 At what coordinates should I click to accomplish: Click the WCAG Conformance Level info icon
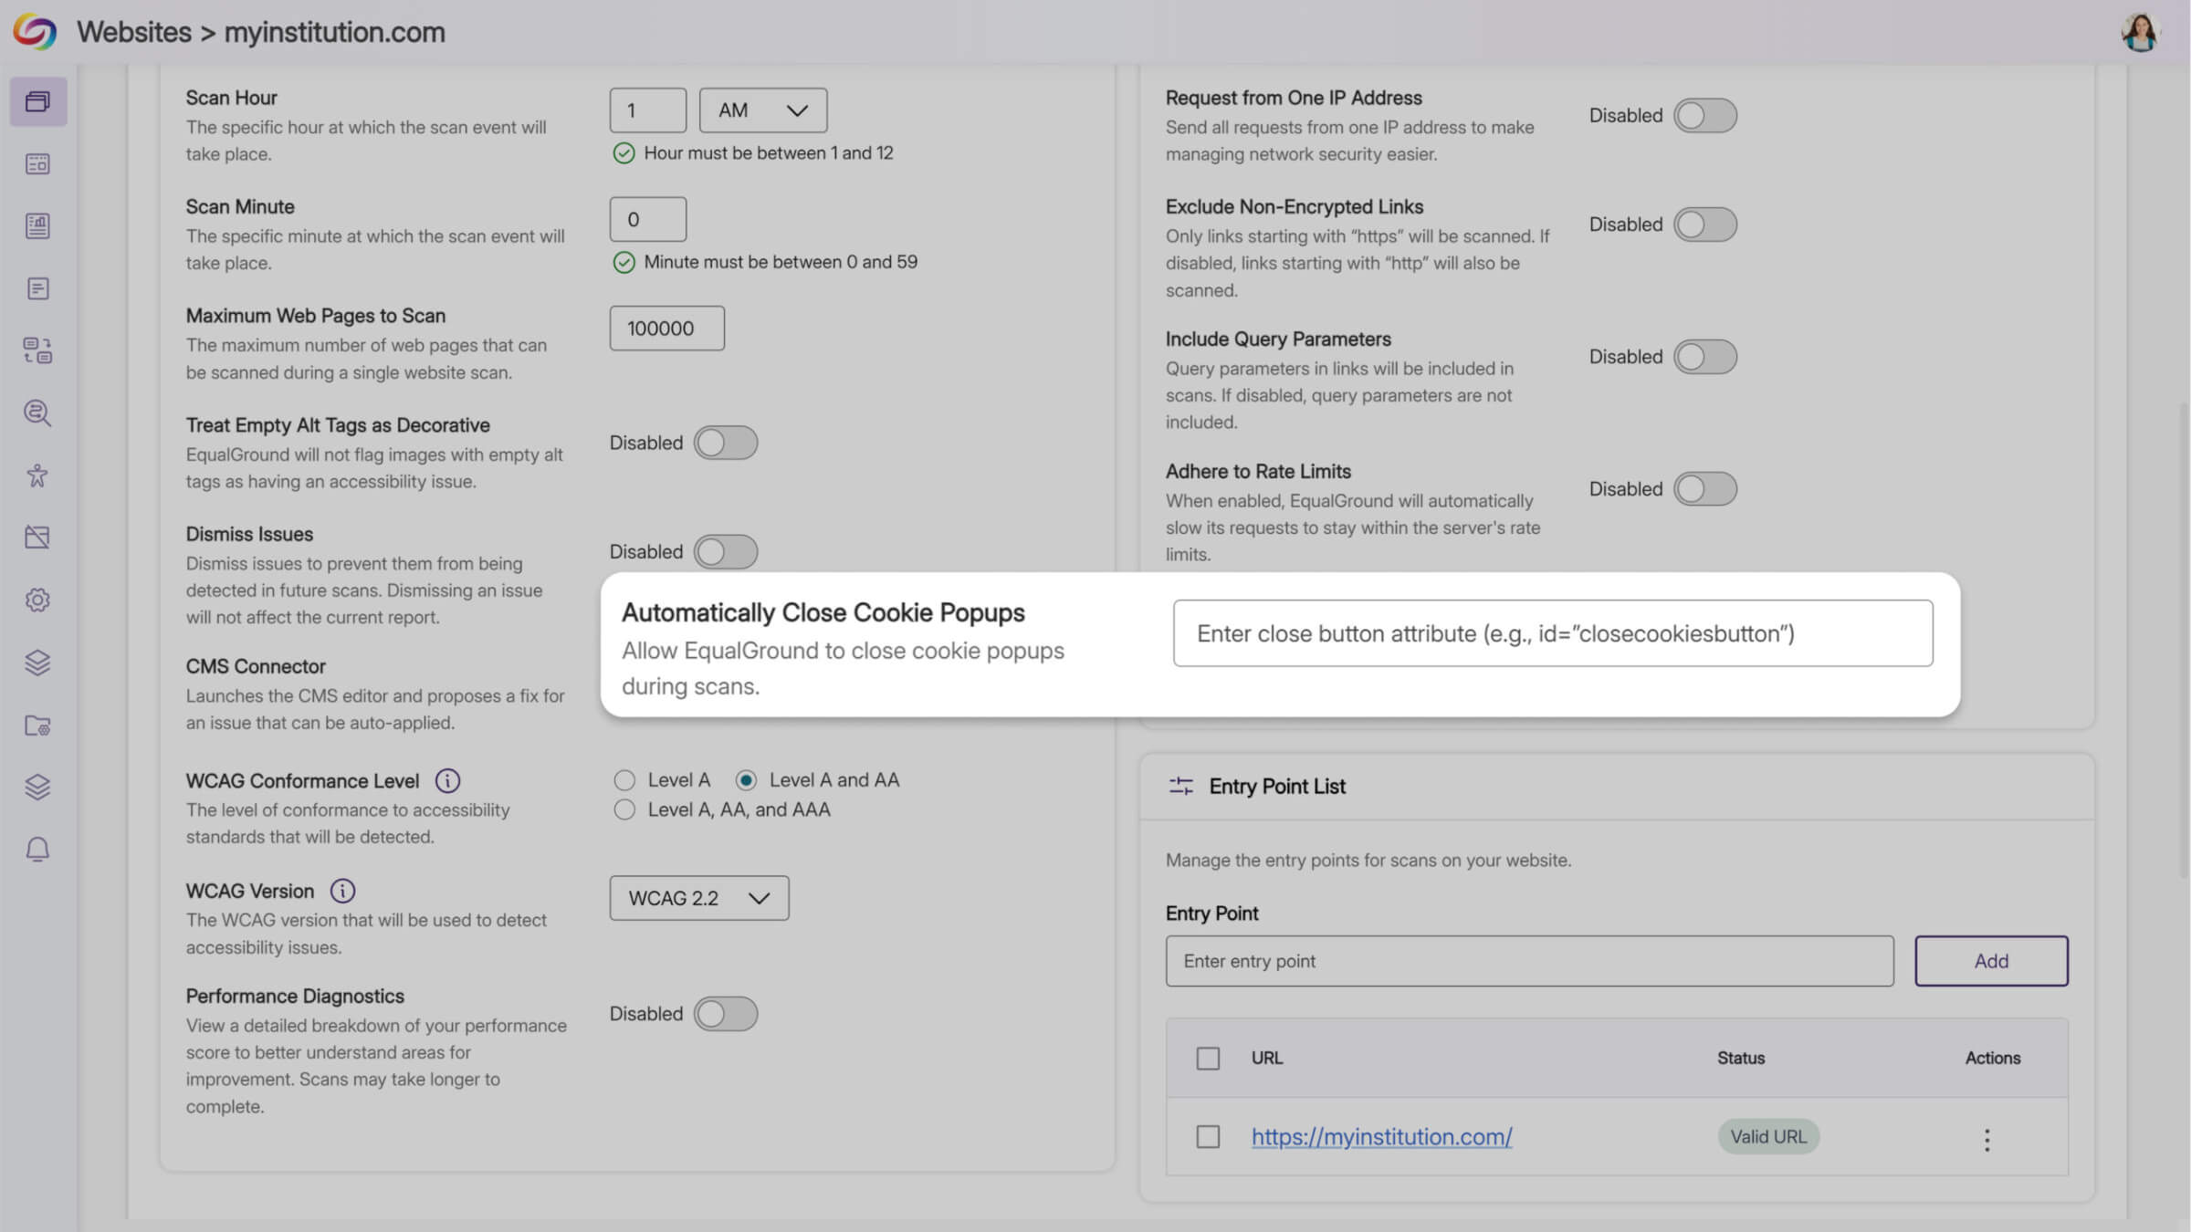pyautogui.click(x=447, y=780)
